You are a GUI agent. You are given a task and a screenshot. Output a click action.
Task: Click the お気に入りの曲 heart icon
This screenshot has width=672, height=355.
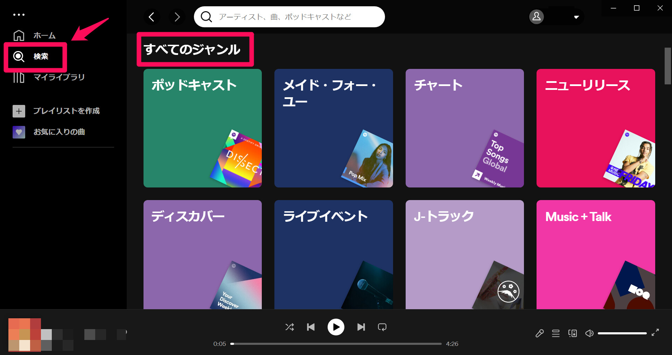(x=19, y=132)
